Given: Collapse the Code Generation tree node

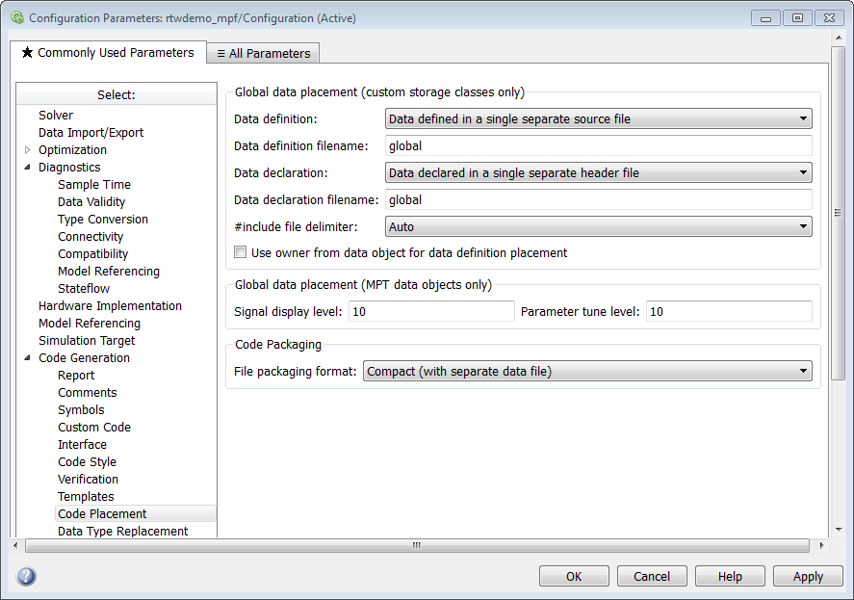Looking at the screenshot, I should pos(28,358).
